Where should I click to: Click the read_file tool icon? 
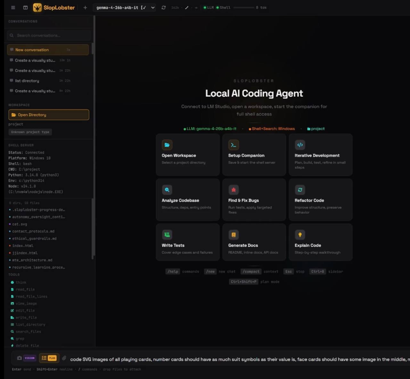point(12,290)
